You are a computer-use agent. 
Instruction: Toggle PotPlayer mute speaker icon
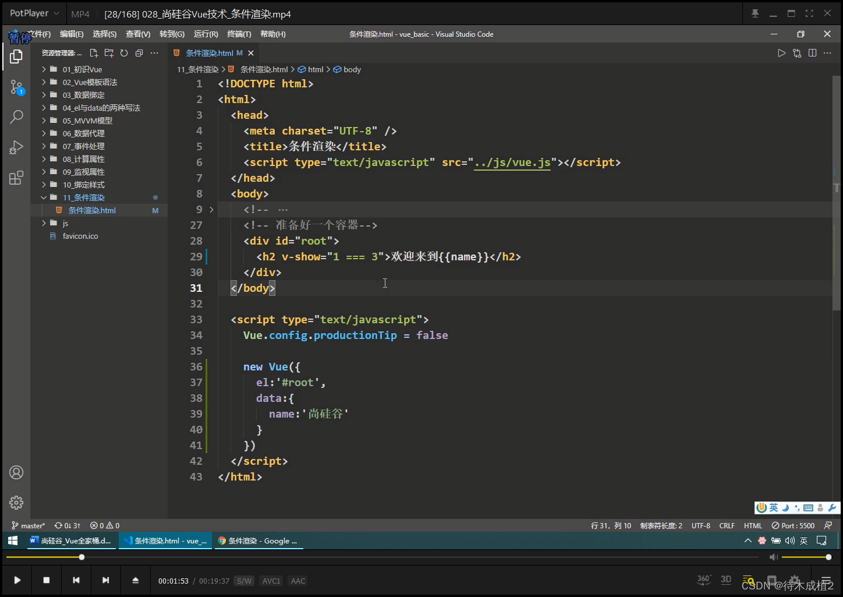(773, 557)
